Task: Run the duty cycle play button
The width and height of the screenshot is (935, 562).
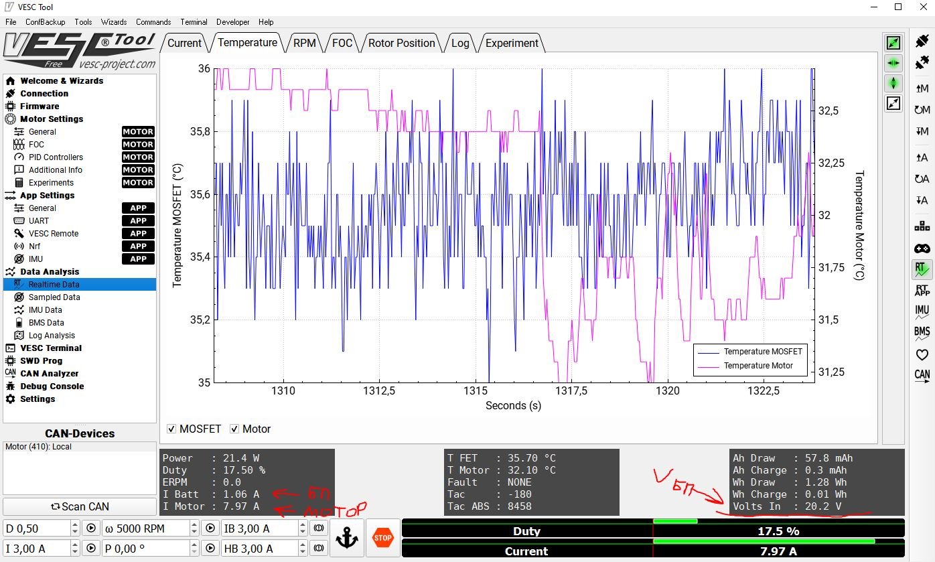Action: coord(91,529)
